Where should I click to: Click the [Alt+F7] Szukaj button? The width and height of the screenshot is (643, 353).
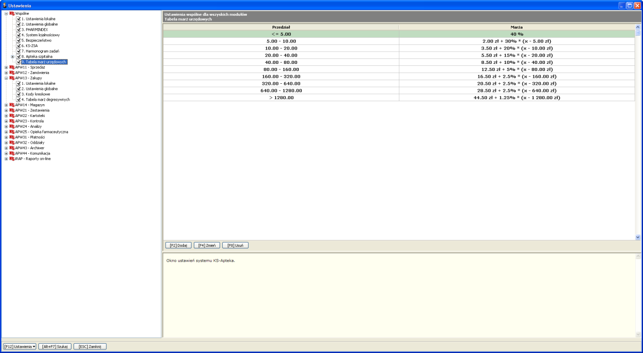55,346
